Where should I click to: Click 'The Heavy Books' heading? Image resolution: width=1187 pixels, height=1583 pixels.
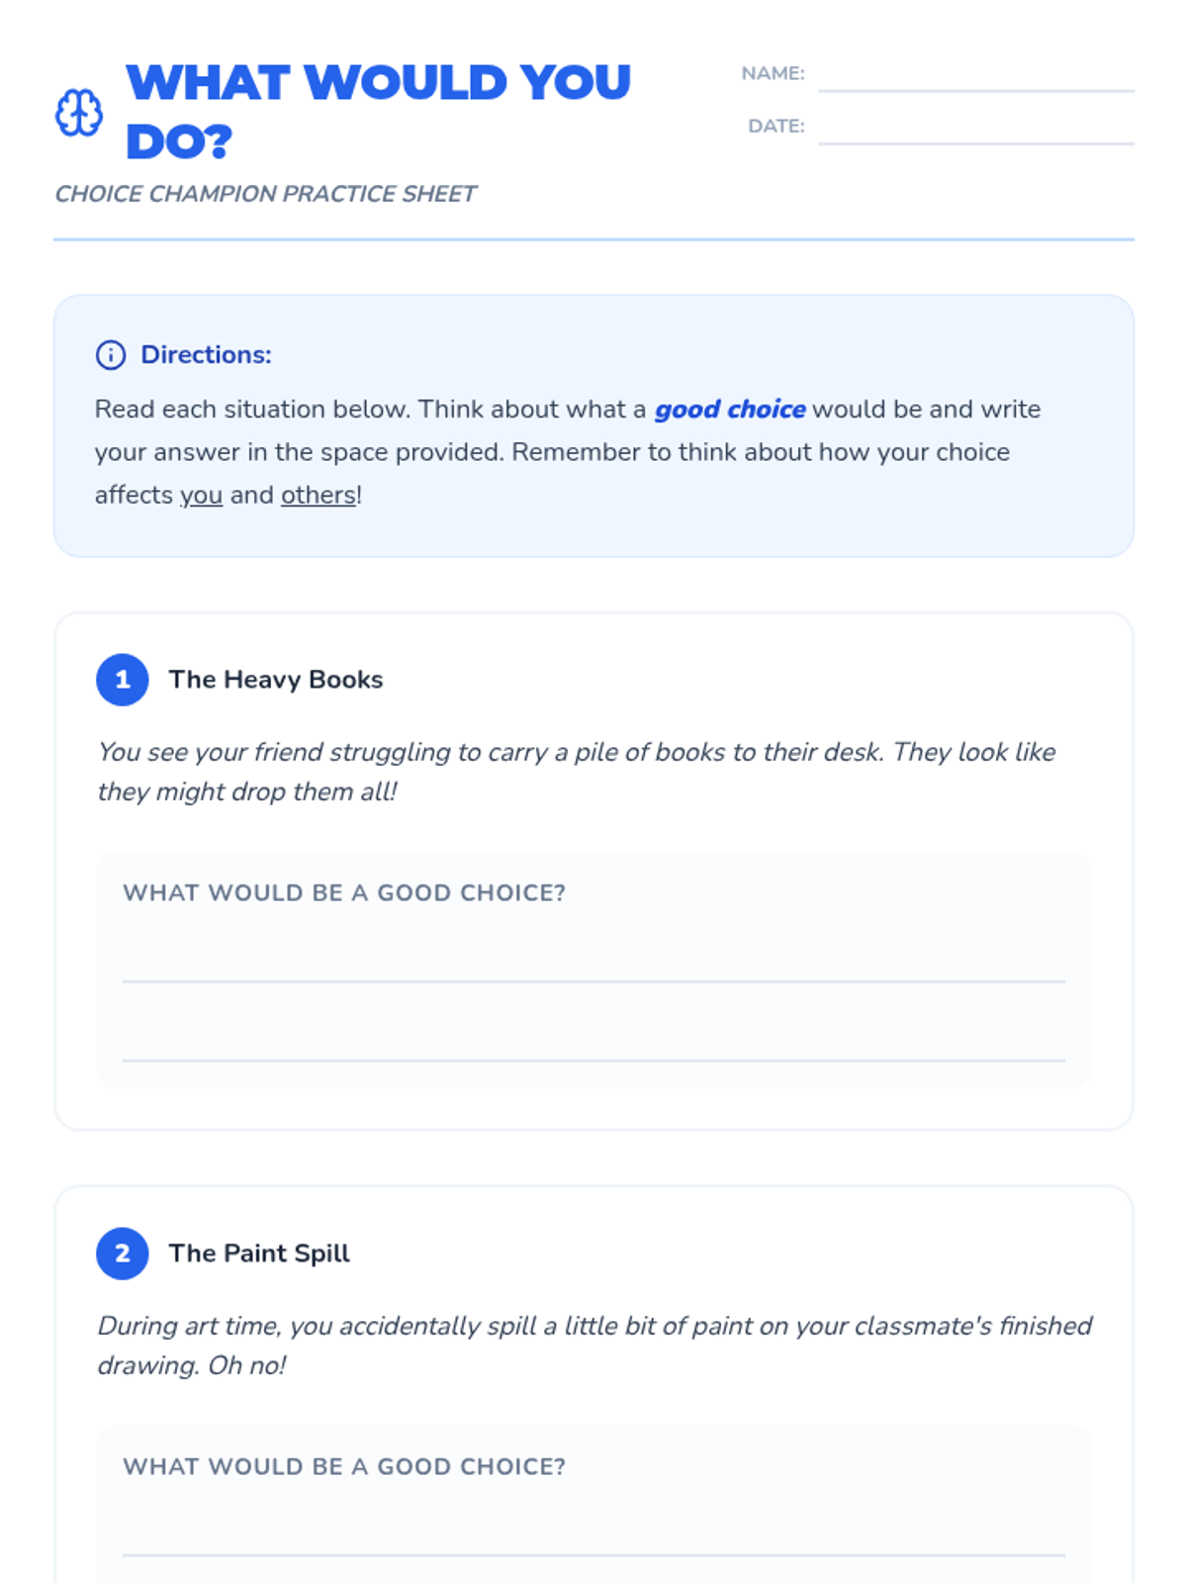[276, 680]
